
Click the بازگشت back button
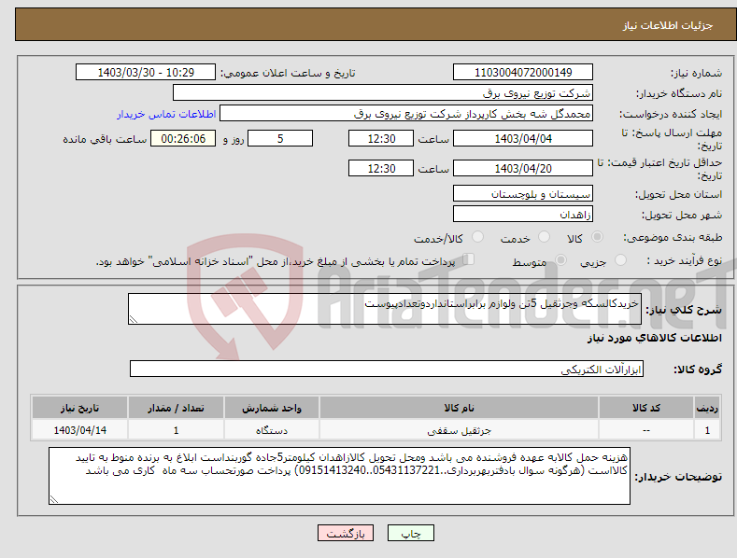click(x=346, y=533)
